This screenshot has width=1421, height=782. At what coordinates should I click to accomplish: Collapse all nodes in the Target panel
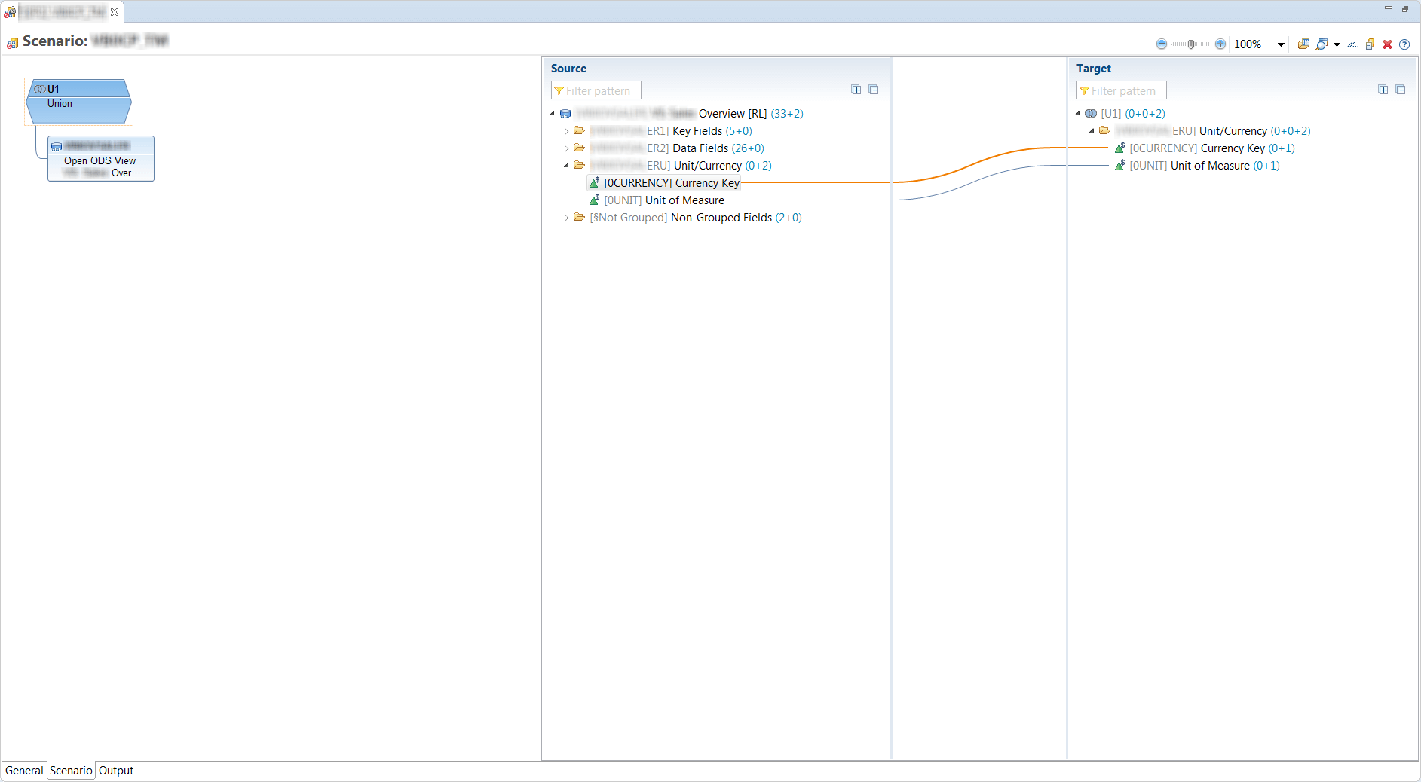[1401, 89]
